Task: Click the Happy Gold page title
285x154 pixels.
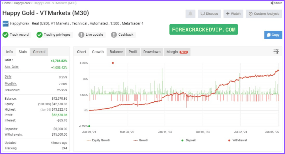Action: 46,13
